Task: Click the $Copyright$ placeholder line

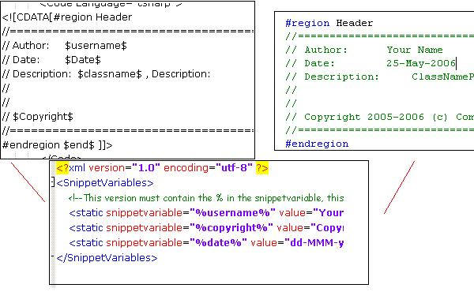Action: (38, 117)
